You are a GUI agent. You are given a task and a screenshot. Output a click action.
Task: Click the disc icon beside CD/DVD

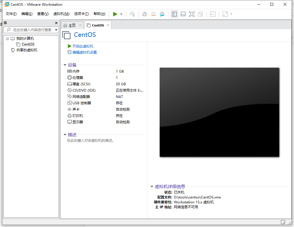pos(69,90)
